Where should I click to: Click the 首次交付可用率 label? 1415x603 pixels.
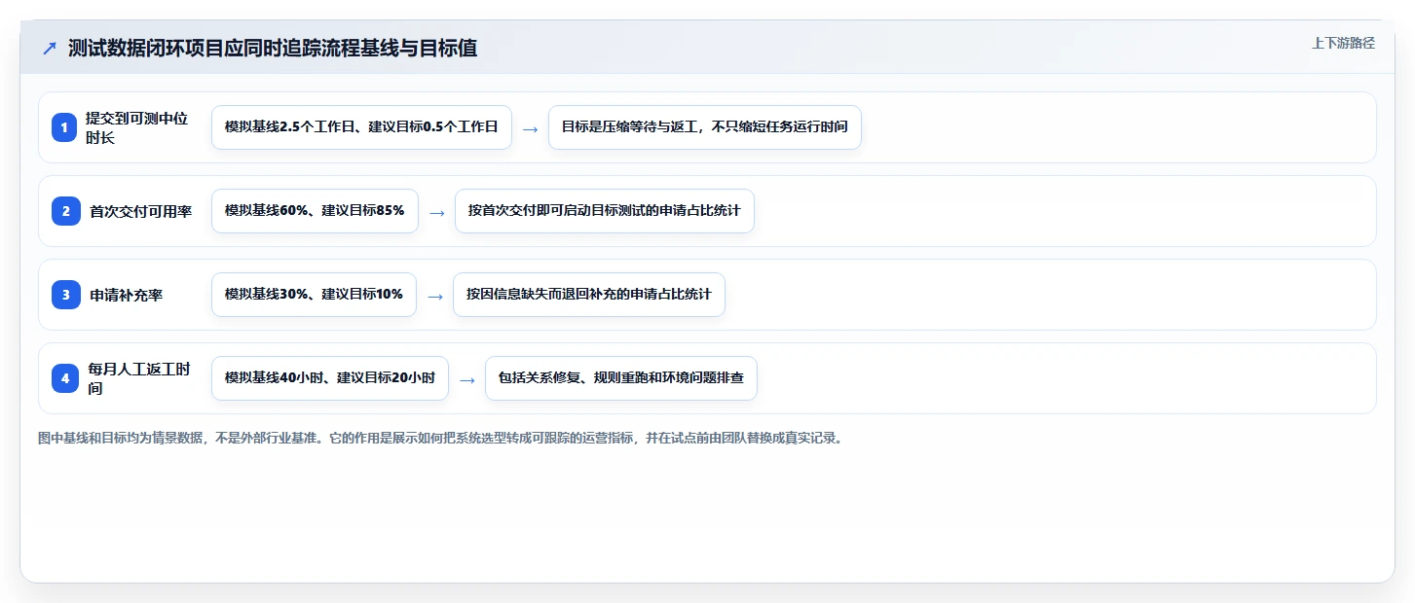(x=141, y=211)
